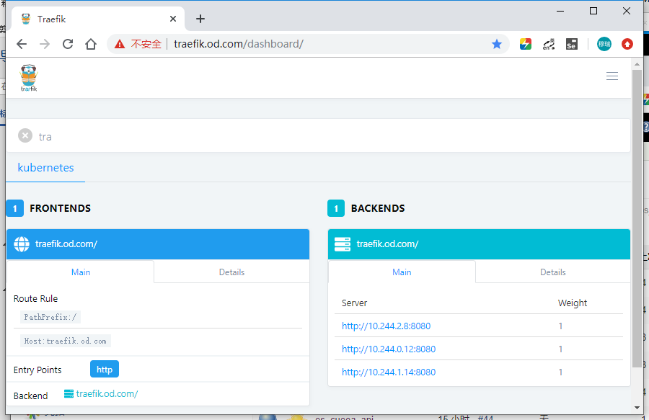The width and height of the screenshot is (649, 420).
Task: Close the Traefik browser tab
Action: coord(173,19)
